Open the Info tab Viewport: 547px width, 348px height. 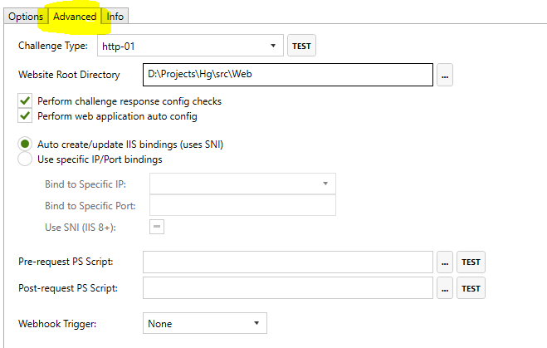115,17
